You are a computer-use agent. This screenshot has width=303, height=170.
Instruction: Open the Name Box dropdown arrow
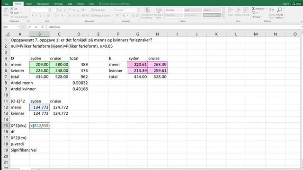coord(19,27)
